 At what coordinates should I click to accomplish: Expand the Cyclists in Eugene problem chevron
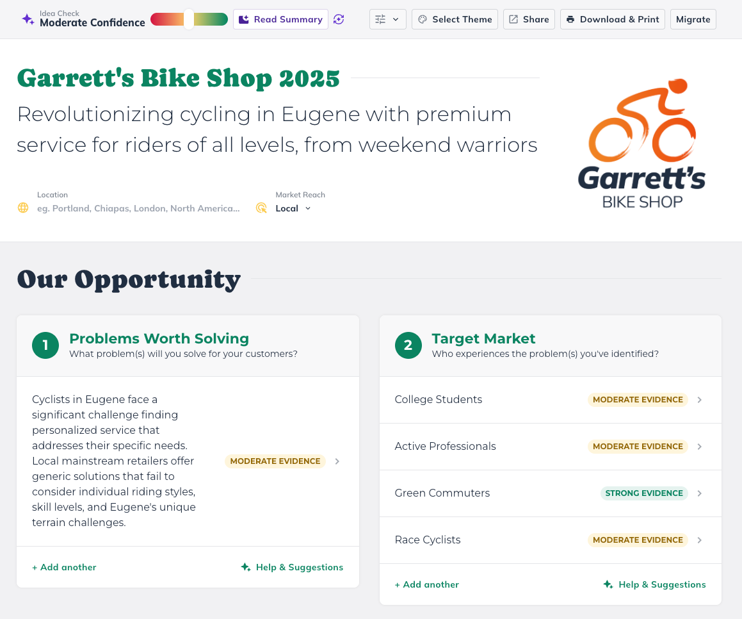[x=337, y=461]
